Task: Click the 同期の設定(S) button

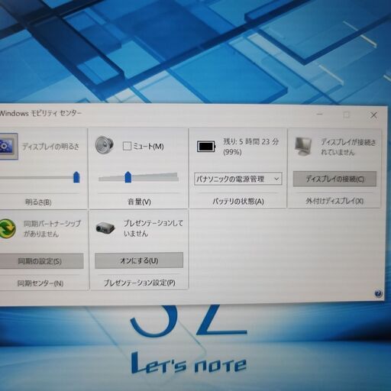Action: (40, 261)
